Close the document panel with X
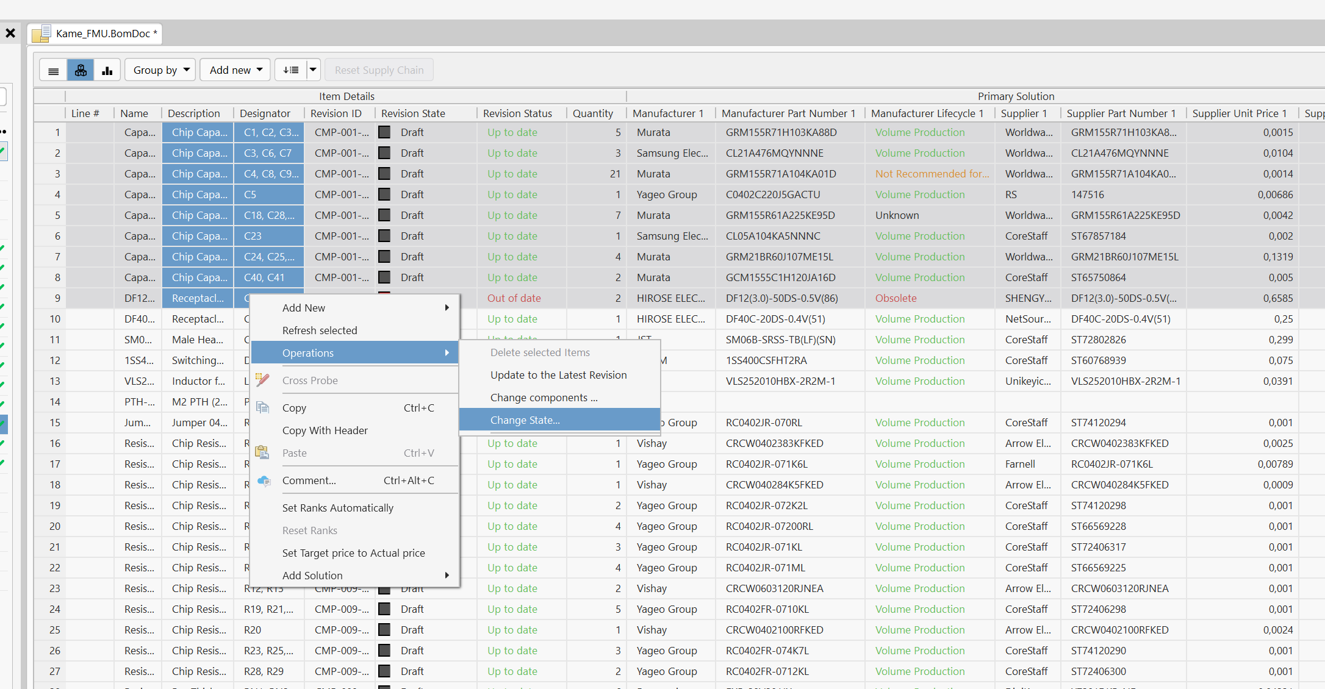This screenshot has height=689, width=1325. point(10,33)
